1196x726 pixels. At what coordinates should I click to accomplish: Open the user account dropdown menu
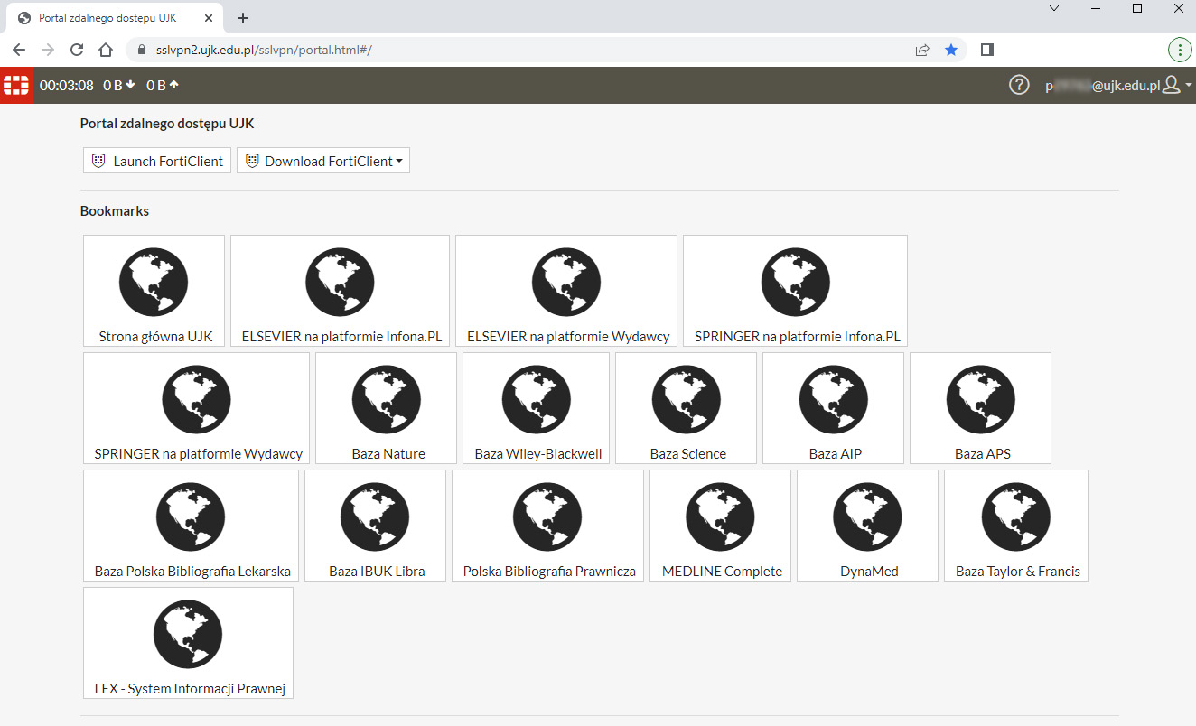coord(1176,85)
